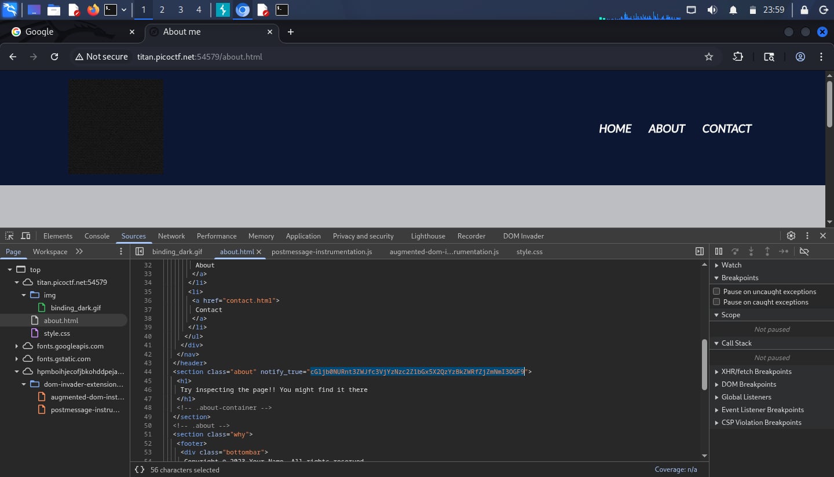Switch to the Google browser tab

[72, 32]
